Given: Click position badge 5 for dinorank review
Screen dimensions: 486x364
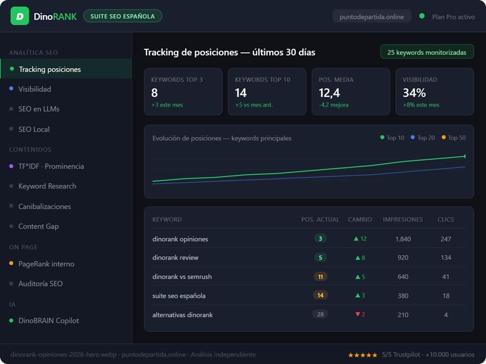Looking at the screenshot, I should click(320, 258).
